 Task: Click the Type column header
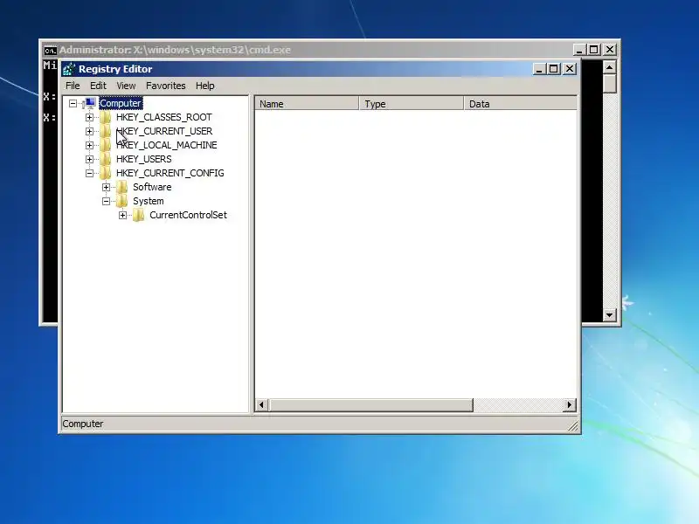click(x=412, y=104)
